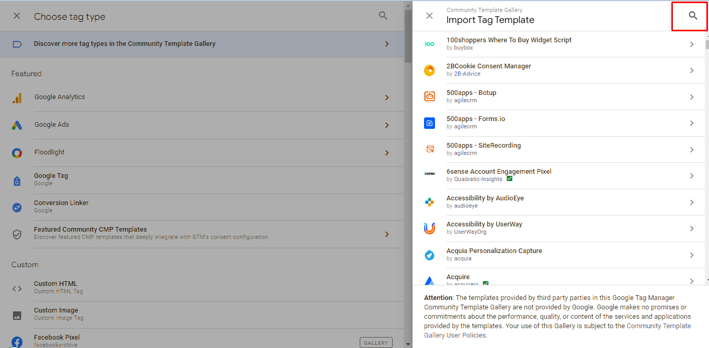Image resolution: width=709 pixels, height=348 pixels.
Task: Click the UserWay logo icon
Action: [x=429, y=229]
